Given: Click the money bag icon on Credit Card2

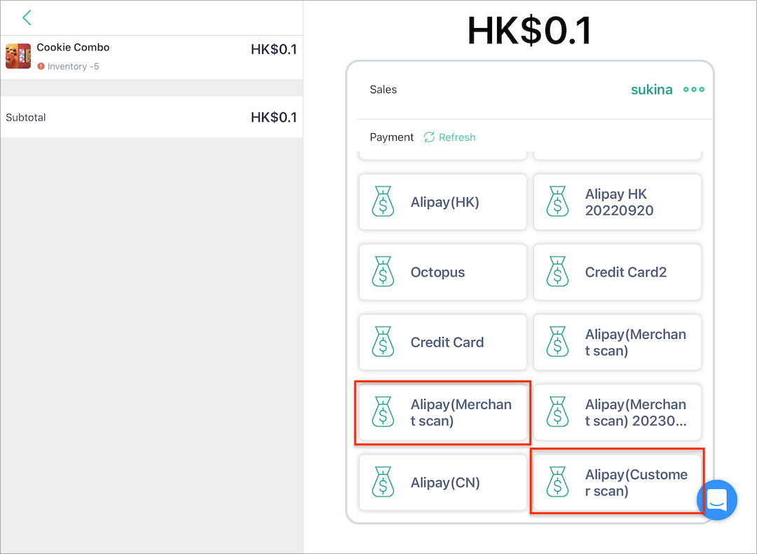Looking at the screenshot, I should pos(557,271).
